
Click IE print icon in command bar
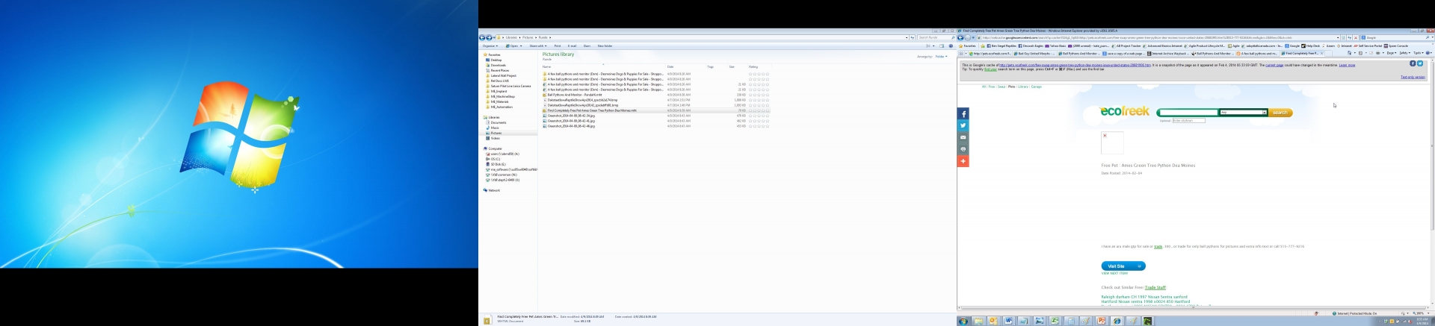tap(1377, 53)
